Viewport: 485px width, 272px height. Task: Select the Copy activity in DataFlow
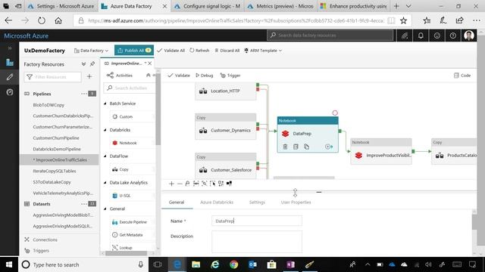[x=132, y=169]
